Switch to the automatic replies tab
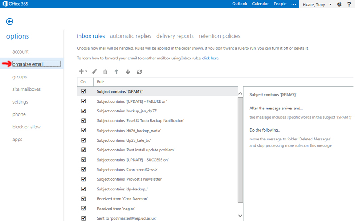The width and height of the screenshot is (355, 221). [130, 36]
